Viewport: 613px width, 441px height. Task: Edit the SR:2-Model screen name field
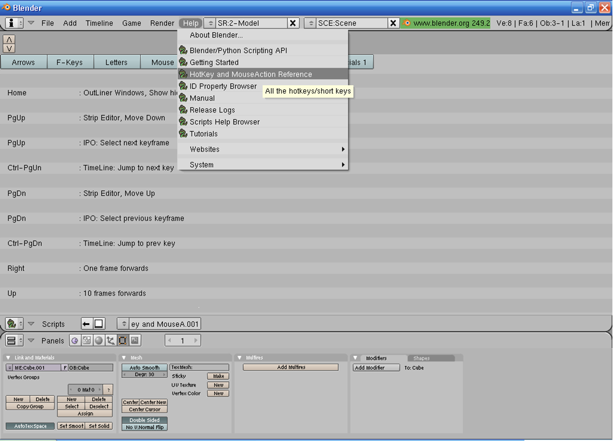pos(251,23)
